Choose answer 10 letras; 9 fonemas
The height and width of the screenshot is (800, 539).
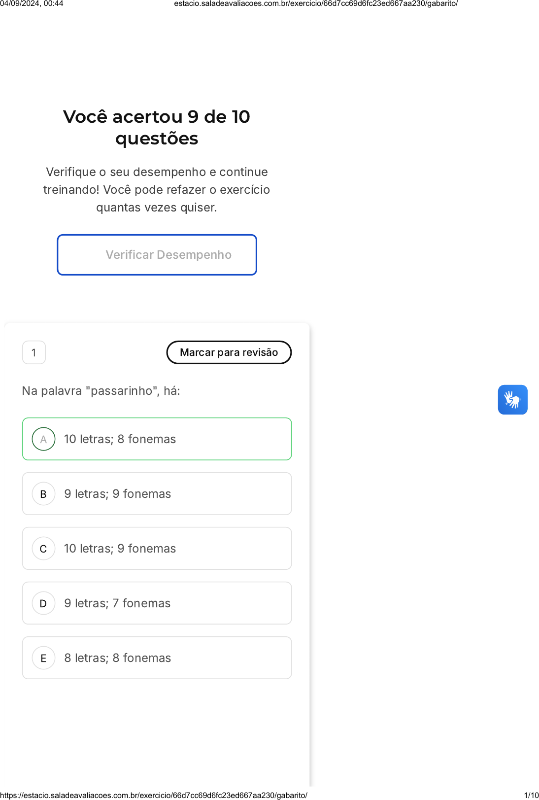pos(157,549)
